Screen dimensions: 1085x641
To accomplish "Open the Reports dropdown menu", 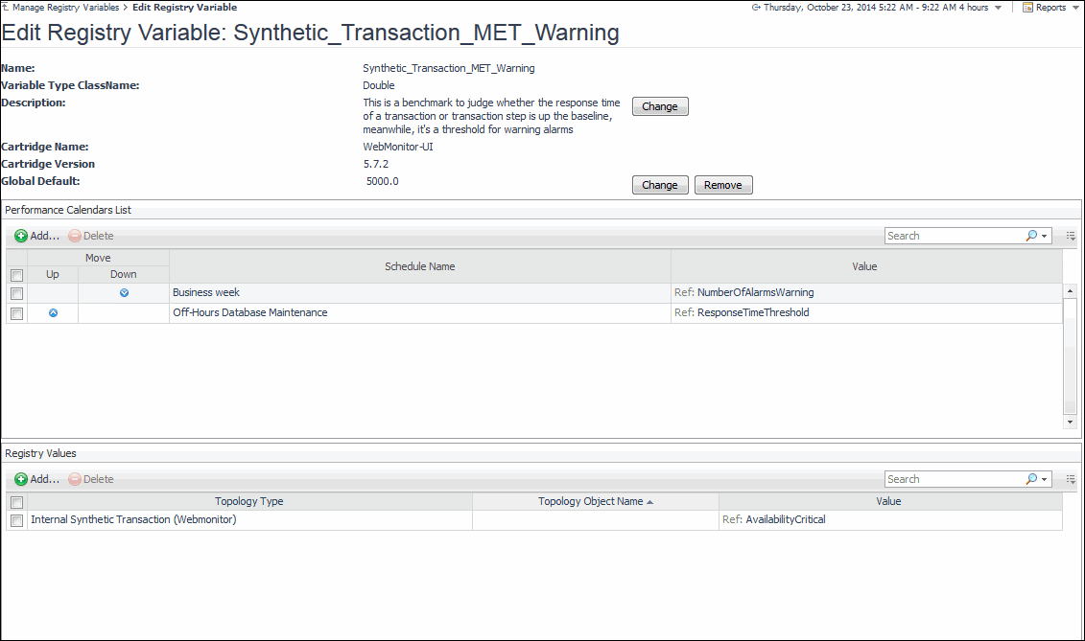I will 1050,8.
